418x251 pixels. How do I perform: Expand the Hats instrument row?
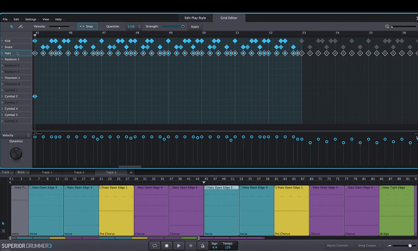pos(2,53)
